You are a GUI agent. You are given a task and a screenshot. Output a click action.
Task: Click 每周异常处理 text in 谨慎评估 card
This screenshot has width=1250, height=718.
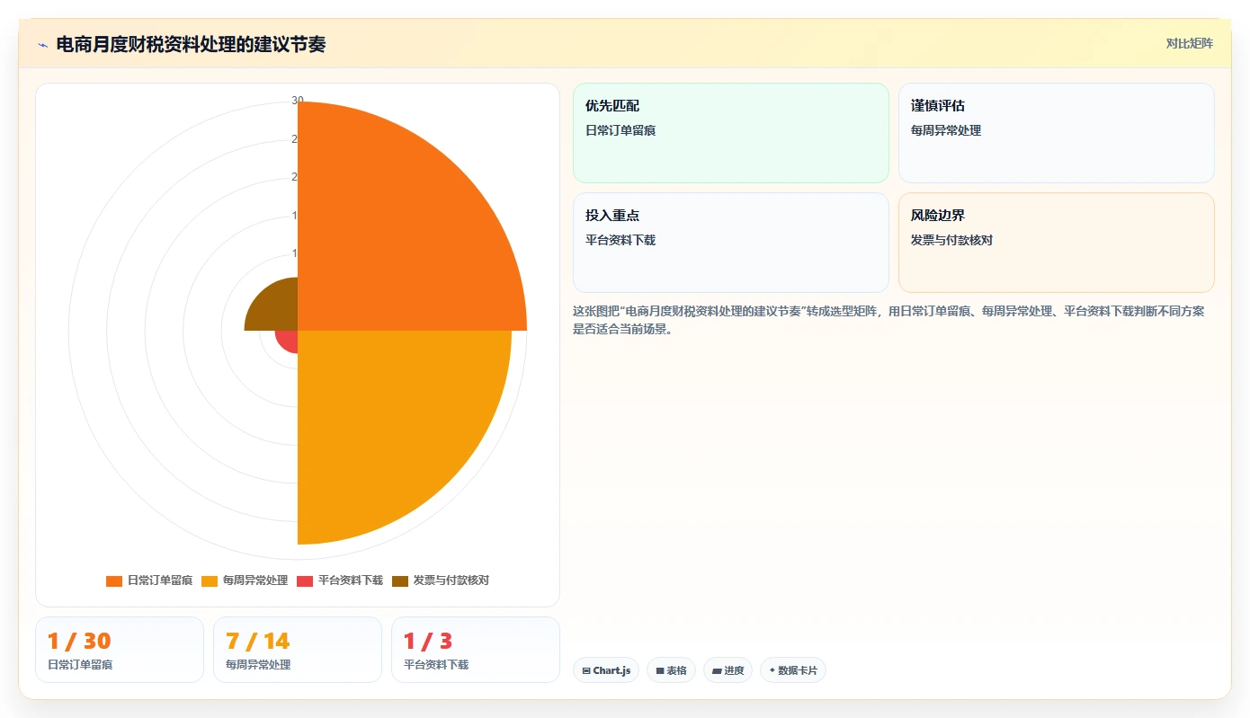[x=946, y=130]
